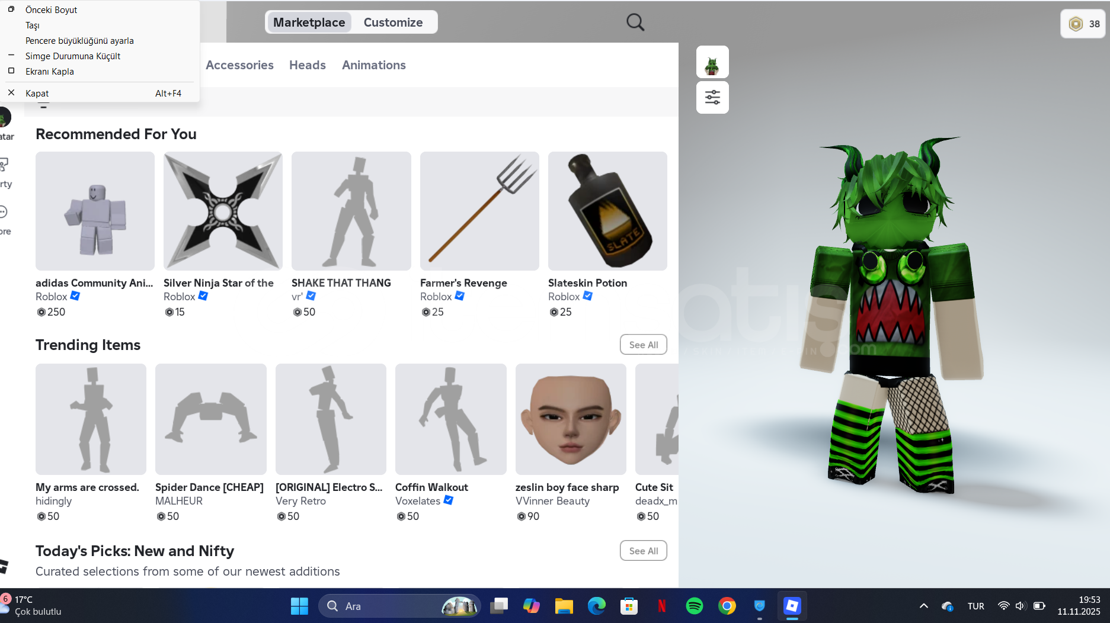The height and width of the screenshot is (623, 1110).
Task: Launch Google Chrome from the taskbar
Action: point(727,606)
